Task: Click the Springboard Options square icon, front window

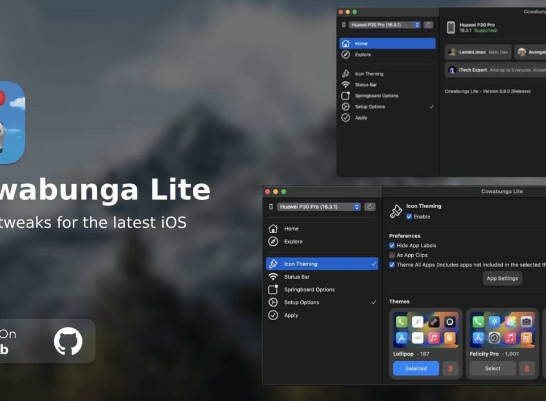Action: pos(274,290)
